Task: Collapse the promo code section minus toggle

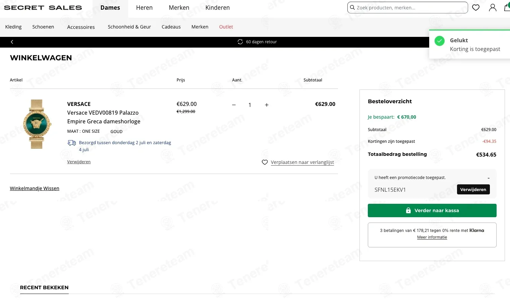Action: (x=489, y=178)
